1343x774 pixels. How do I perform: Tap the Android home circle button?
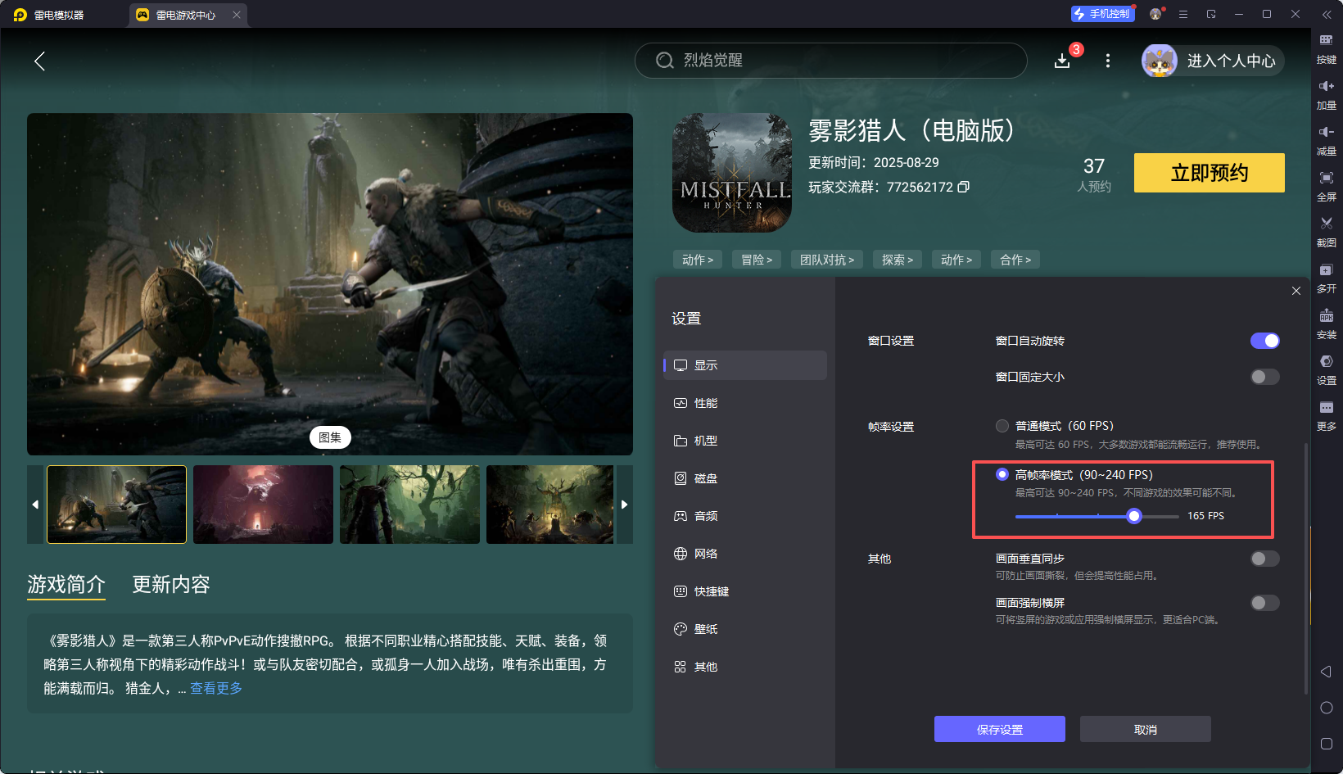1327,708
